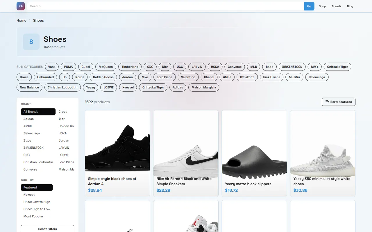Select the Rick Owens sub-category chip
The width and height of the screenshot is (372, 232).
pos(272,77)
